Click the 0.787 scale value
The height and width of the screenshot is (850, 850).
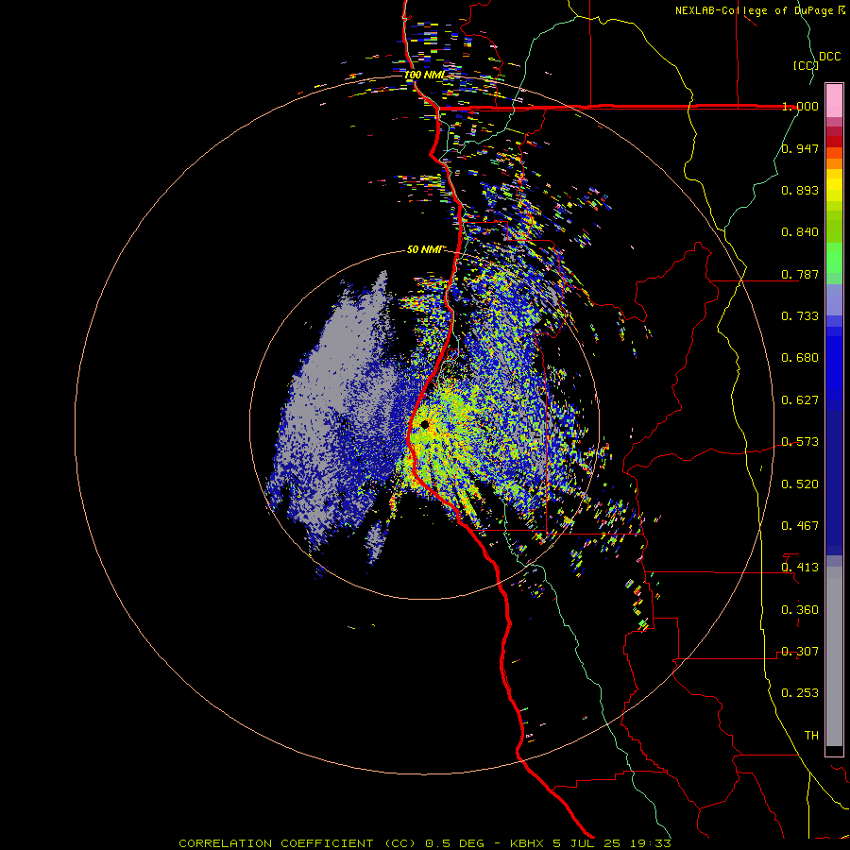(800, 274)
